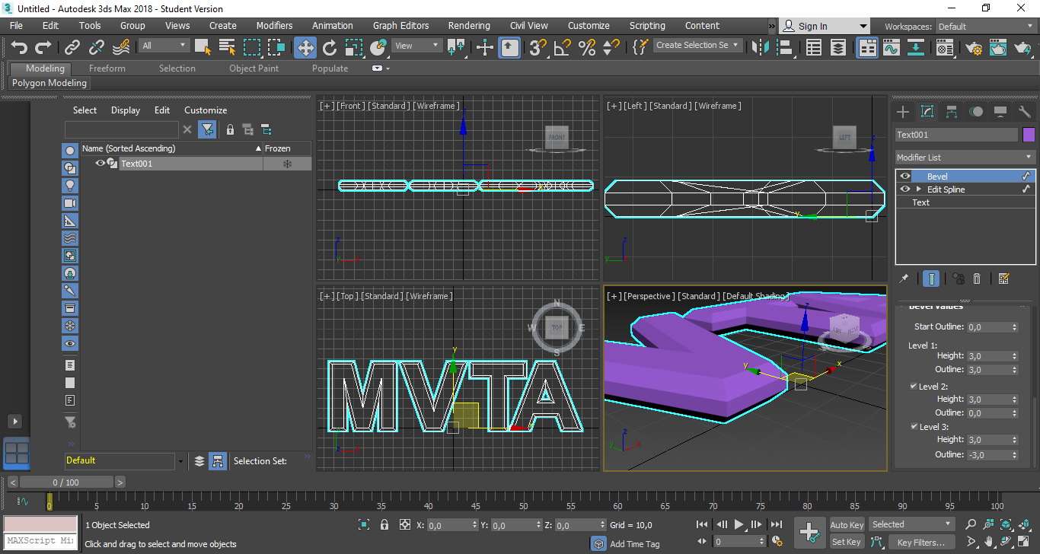
Task: Click the Redo arrow in main toolbar
Action: pos(43,48)
